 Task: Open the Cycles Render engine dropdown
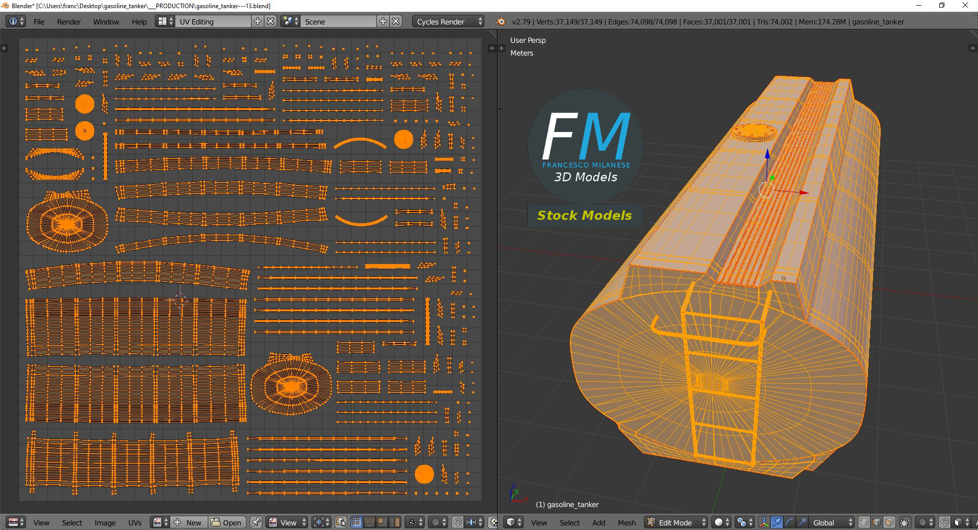coord(448,21)
